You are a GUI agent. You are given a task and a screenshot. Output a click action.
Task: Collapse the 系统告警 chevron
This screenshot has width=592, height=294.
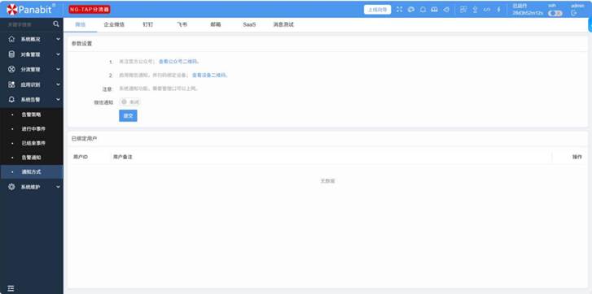pyautogui.click(x=58, y=99)
